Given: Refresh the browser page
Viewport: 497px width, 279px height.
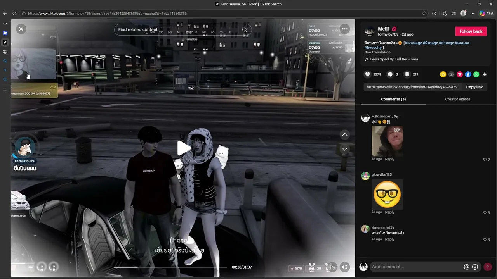Looking at the screenshot, I should (14, 14).
